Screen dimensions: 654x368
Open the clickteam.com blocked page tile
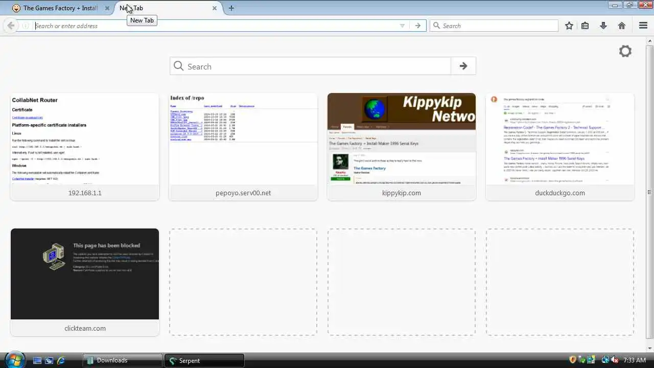85,282
